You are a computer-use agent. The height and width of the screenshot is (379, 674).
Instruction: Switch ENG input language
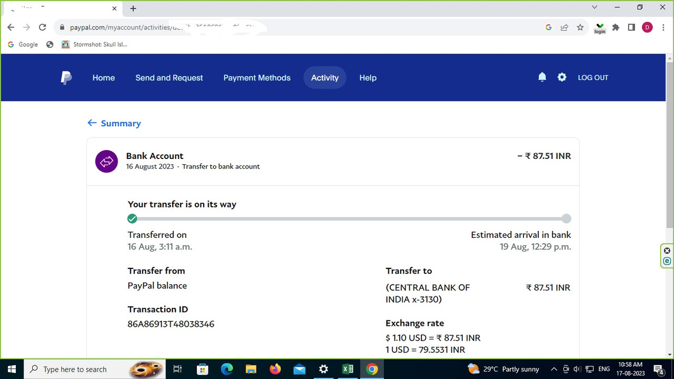tap(604, 369)
